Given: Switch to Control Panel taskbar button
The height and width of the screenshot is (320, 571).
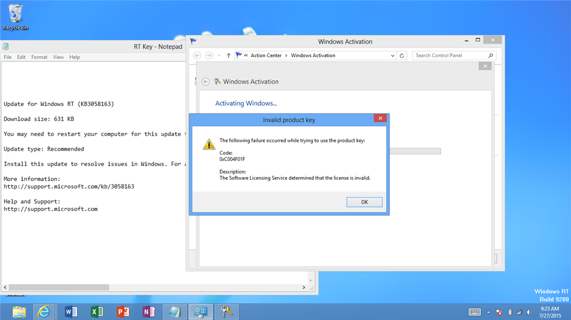Looking at the screenshot, I should pos(201,312).
